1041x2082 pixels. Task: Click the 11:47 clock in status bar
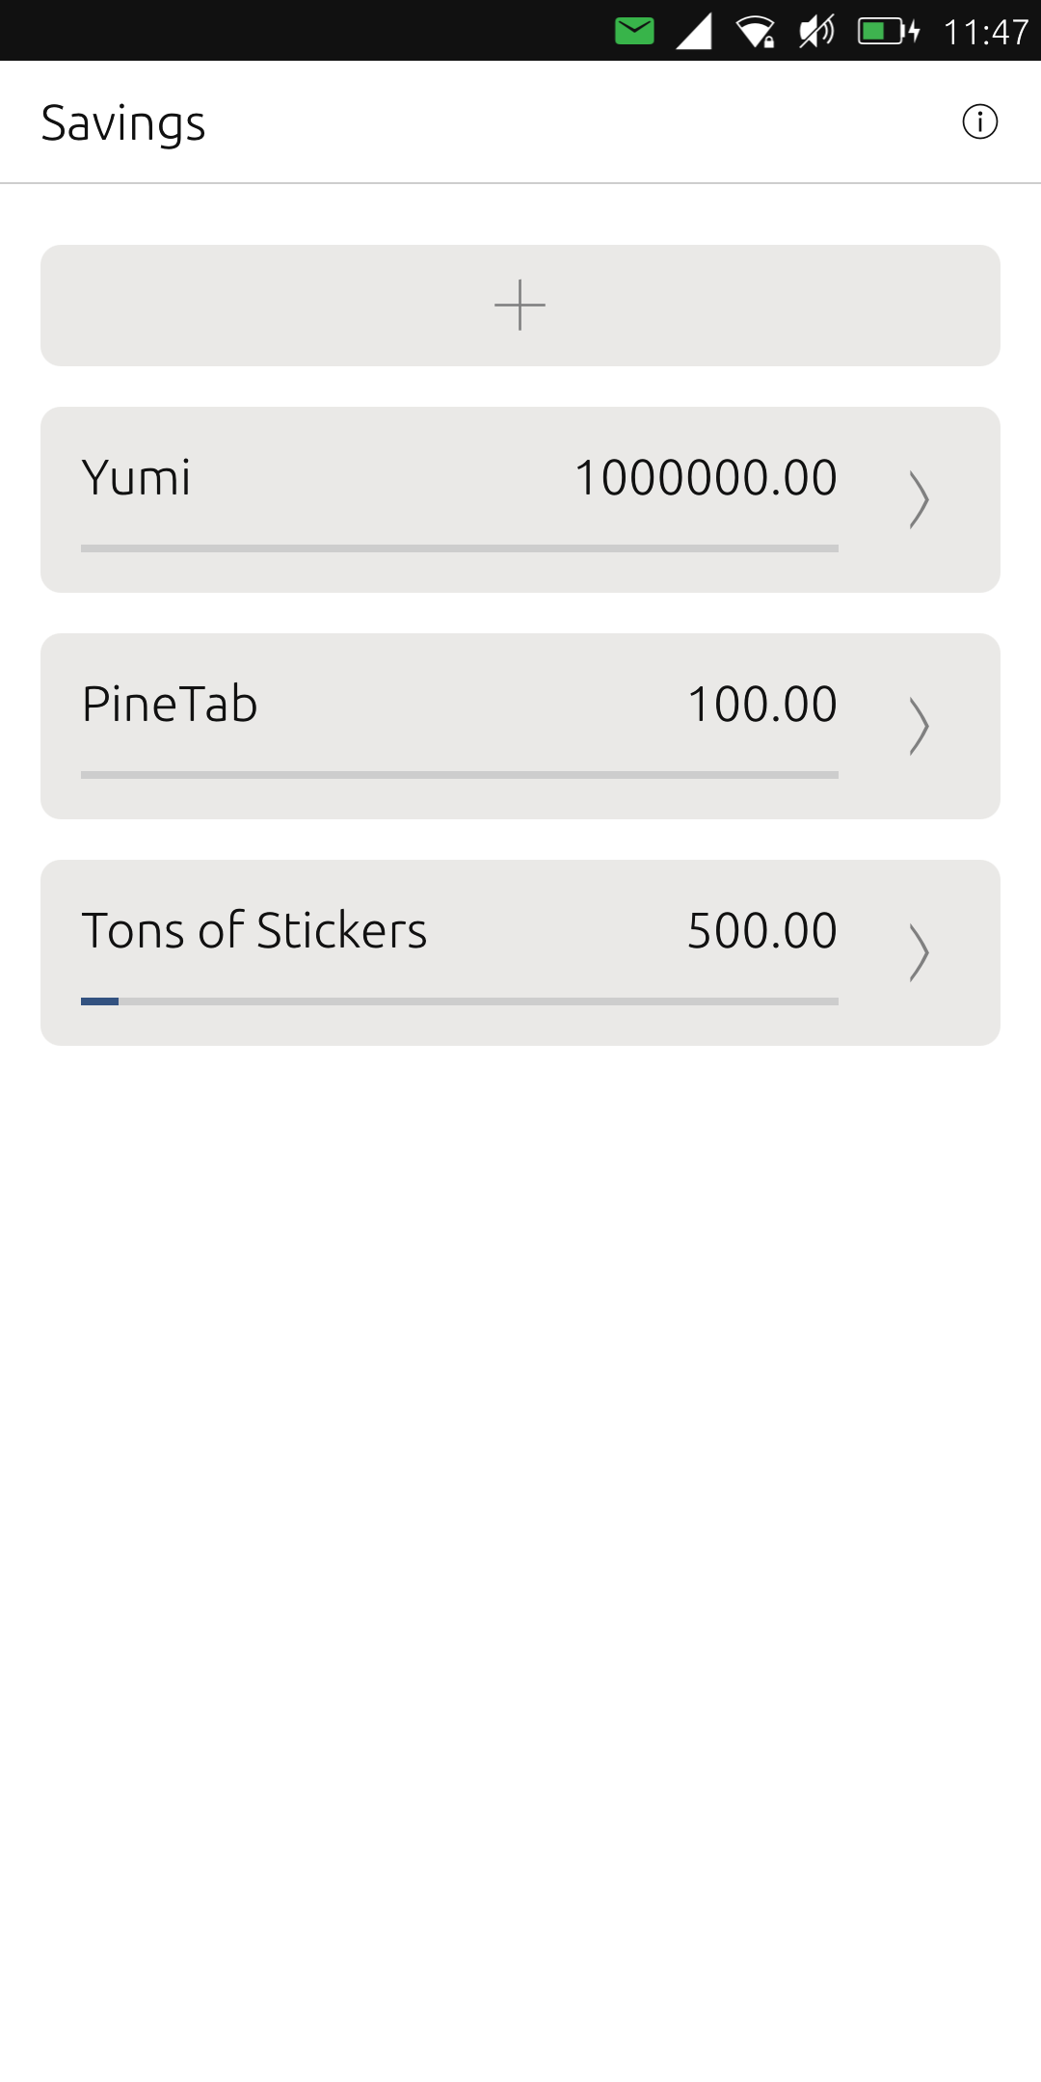click(985, 32)
